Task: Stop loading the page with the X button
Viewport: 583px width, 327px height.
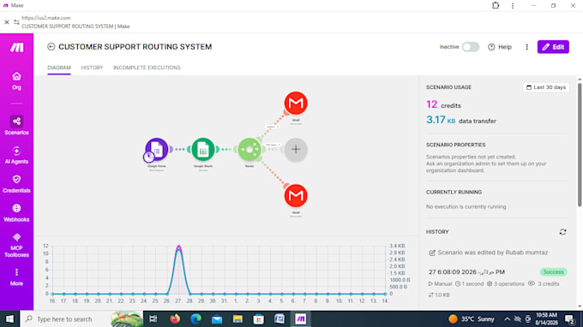Action: coord(7,22)
